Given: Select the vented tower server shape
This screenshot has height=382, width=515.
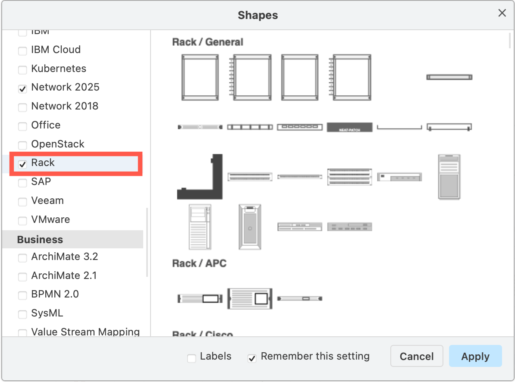Looking at the screenshot, I should tap(199, 227).
